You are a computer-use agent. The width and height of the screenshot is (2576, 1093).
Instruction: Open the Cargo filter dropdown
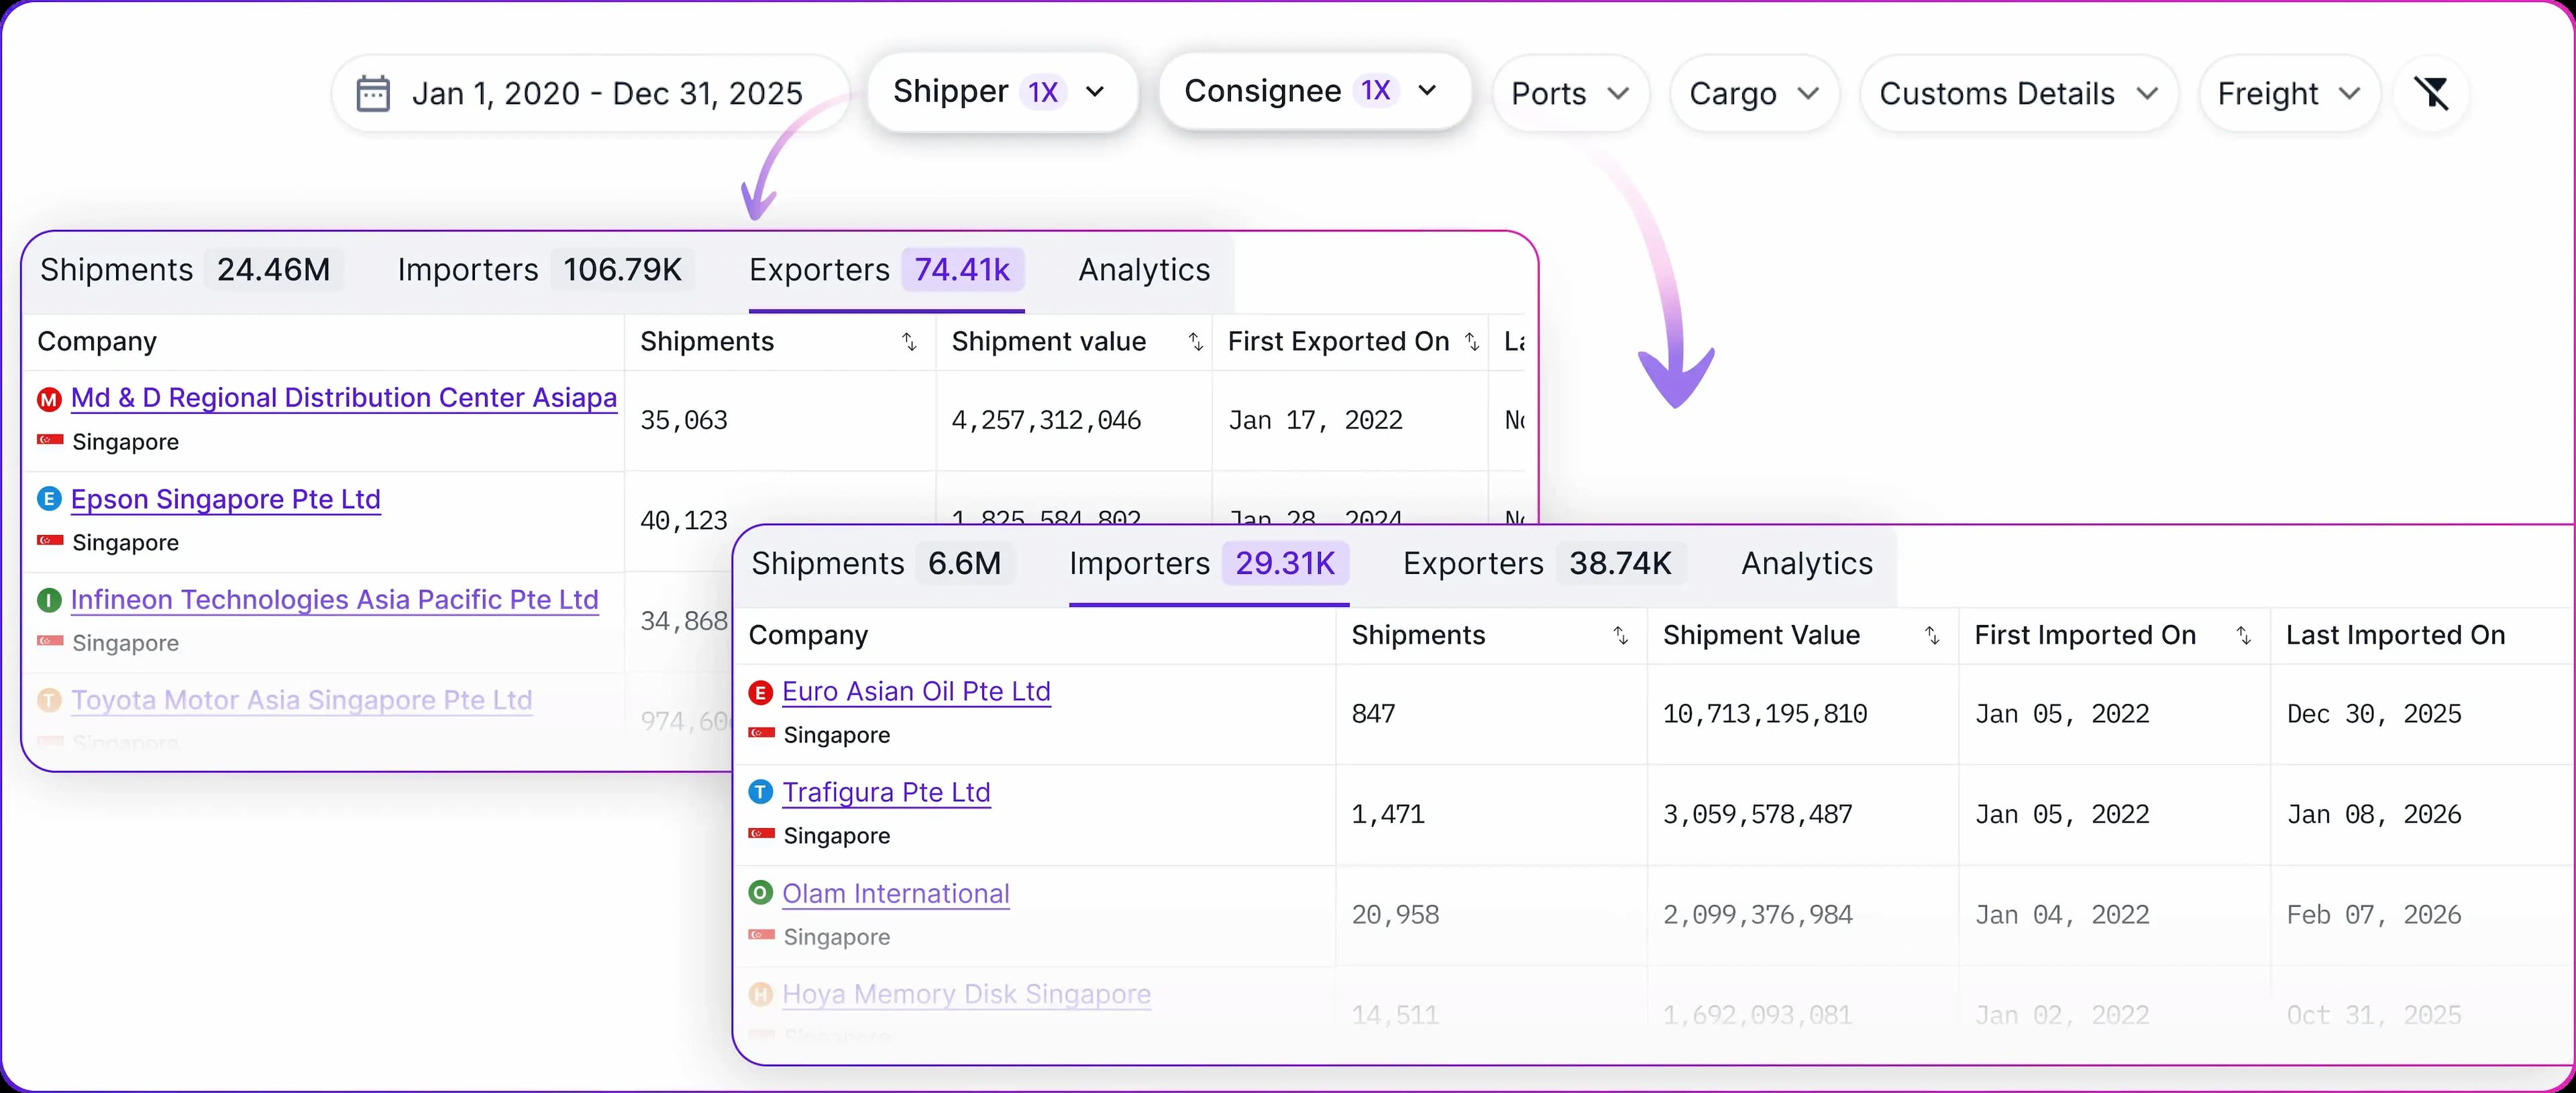pyautogui.click(x=1753, y=94)
